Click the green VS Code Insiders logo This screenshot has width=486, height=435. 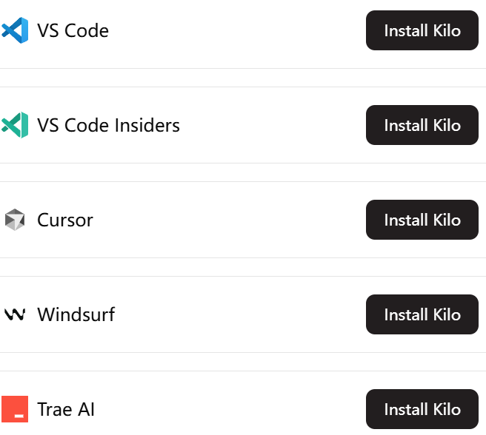15,125
